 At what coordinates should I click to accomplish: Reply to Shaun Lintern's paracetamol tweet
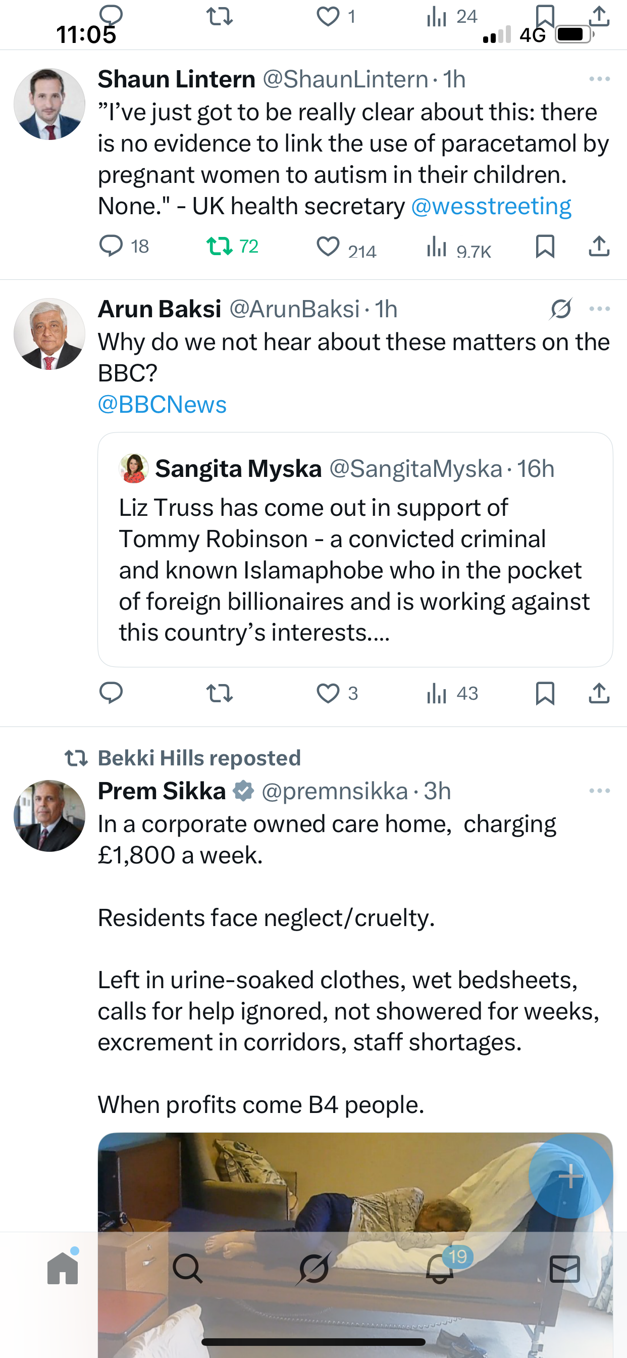[x=111, y=246]
